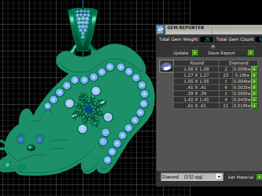This screenshot has height=196, width=262.
Task: Click the green arrow for 1.05 X 1.05 row
Action: [254, 81]
